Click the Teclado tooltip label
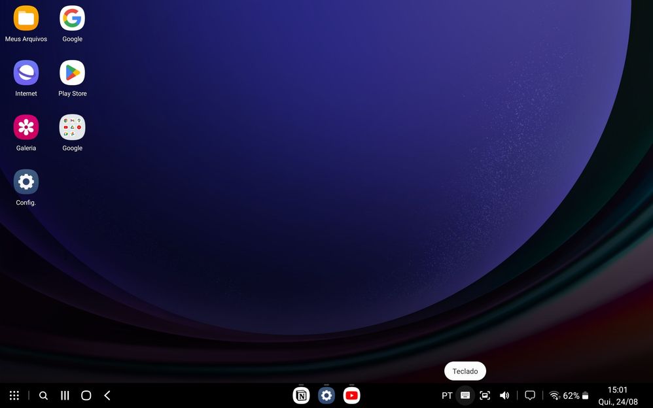Screen dimensions: 653x408 (465, 371)
